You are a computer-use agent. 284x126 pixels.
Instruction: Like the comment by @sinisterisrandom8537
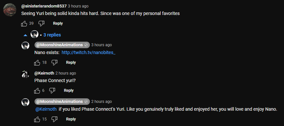point(24,23)
